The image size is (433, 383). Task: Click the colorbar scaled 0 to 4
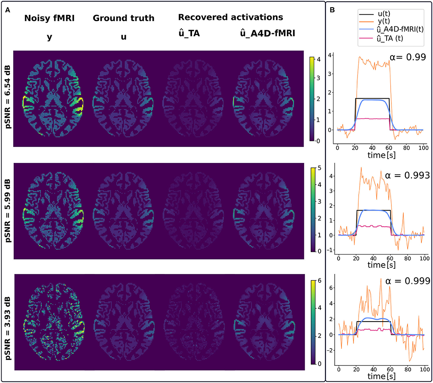click(x=312, y=99)
